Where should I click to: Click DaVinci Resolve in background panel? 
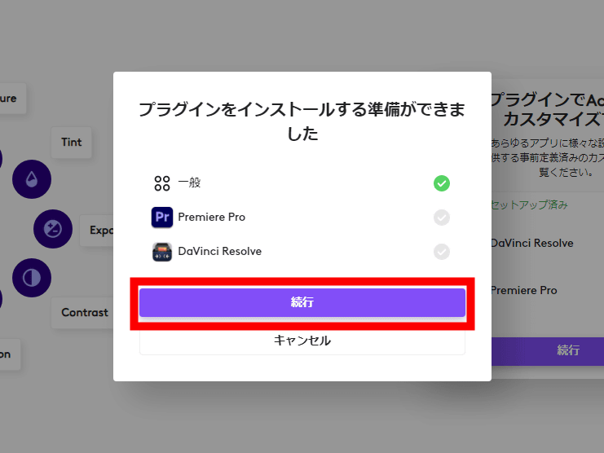click(x=532, y=244)
